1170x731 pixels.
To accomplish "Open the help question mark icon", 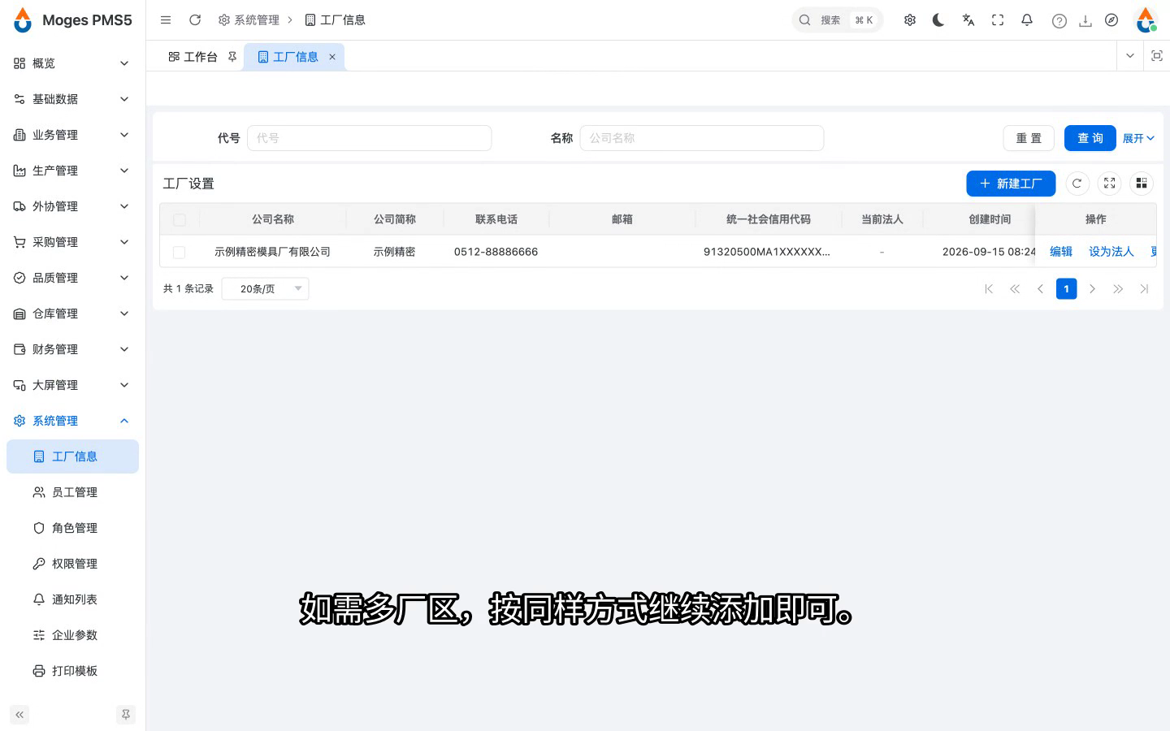I will click(x=1059, y=21).
